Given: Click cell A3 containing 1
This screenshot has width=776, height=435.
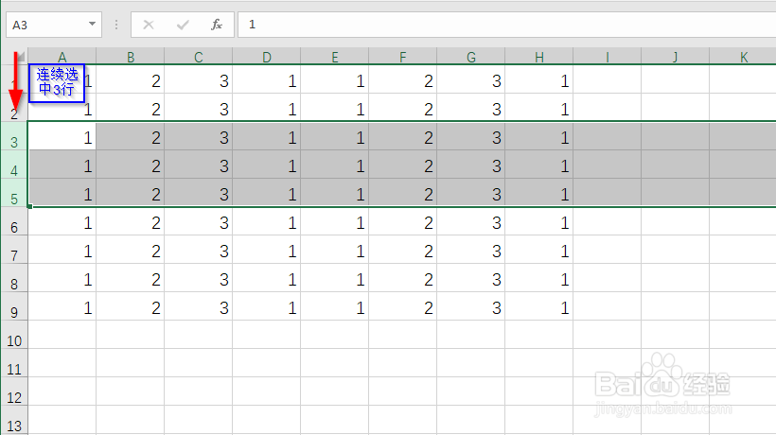Looking at the screenshot, I should pos(62,136).
